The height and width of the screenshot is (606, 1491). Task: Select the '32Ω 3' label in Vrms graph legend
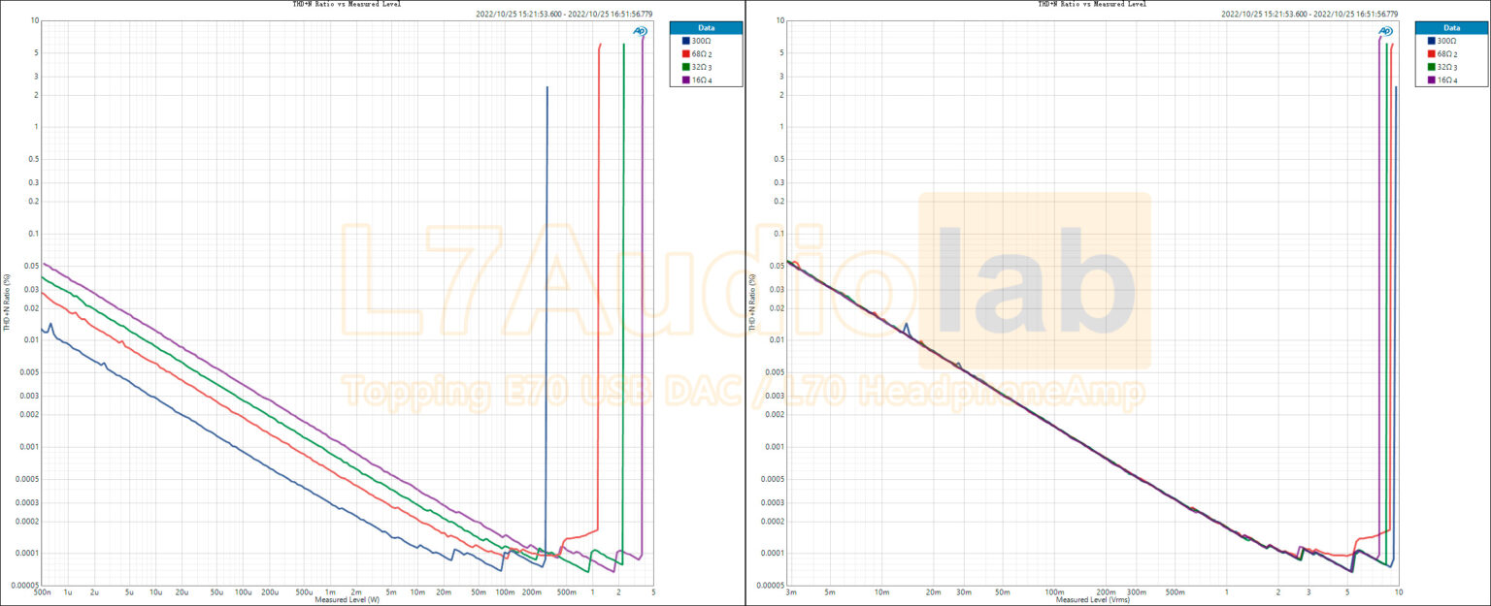coord(1447,67)
